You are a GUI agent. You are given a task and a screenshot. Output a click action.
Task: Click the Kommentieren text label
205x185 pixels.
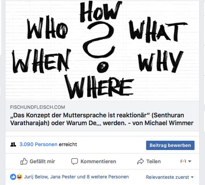[x=98, y=161]
